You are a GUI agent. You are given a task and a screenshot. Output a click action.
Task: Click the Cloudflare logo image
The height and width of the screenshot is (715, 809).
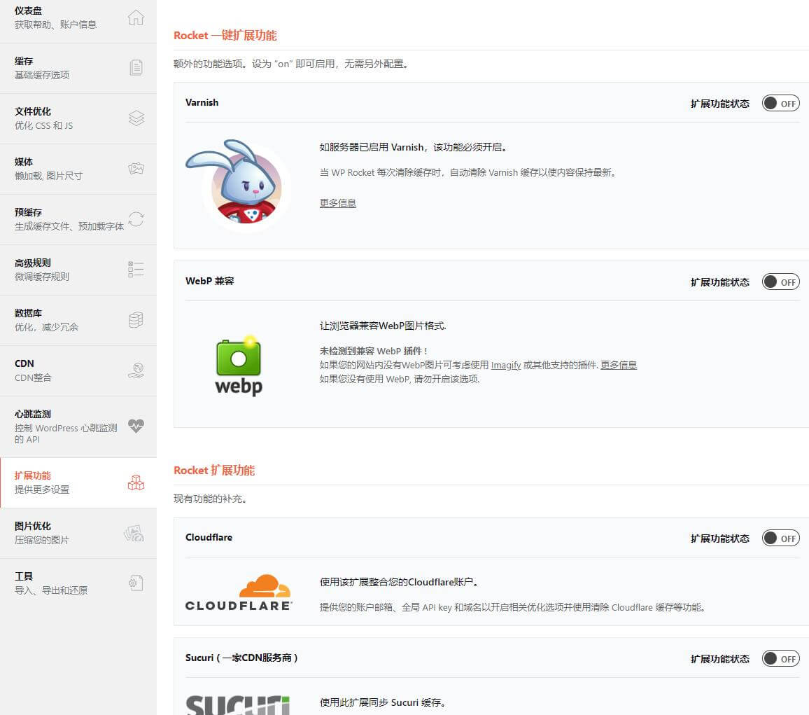click(x=239, y=592)
